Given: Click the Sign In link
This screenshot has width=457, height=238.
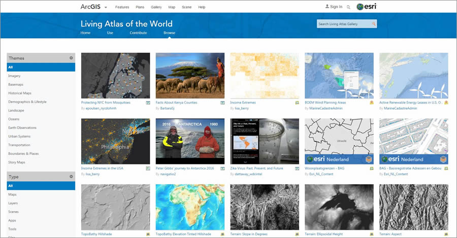Looking at the screenshot, I should tap(334, 7).
